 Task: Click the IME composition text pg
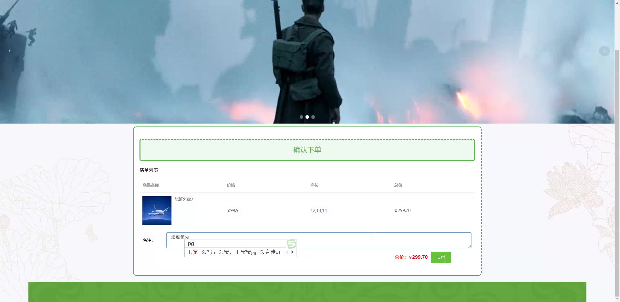point(191,244)
